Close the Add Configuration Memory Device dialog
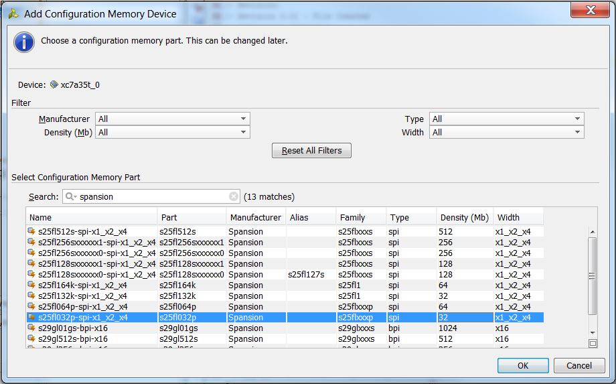616x384 pixels. click(x=590, y=10)
